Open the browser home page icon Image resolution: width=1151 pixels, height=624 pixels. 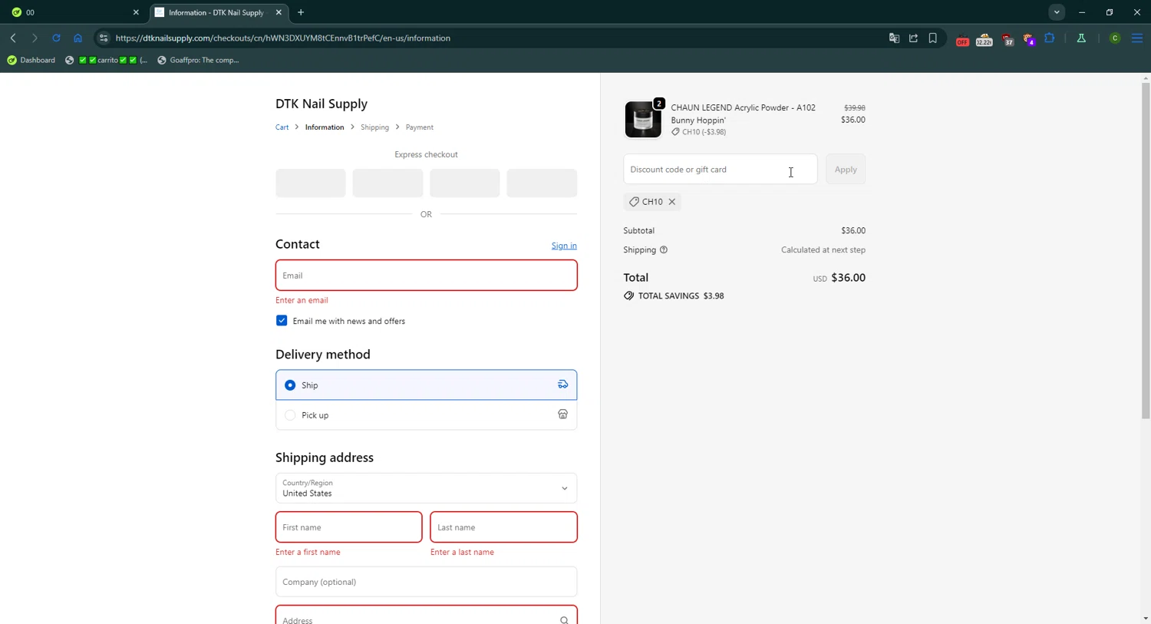(78, 38)
